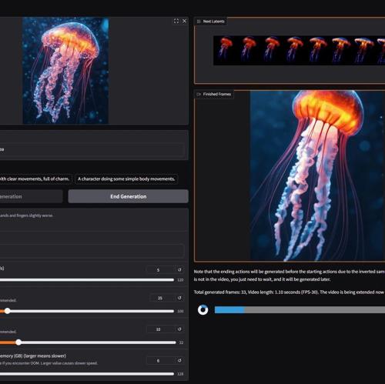This screenshot has height=384, width=385.
Task: Click the slider handle for the value 10 setting
Action: click(18, 342)
